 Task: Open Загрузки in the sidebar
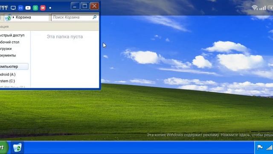click(x=6, y=49)
